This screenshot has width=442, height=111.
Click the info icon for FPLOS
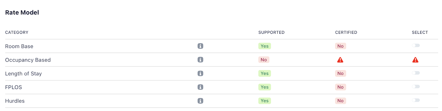point(200,87)
